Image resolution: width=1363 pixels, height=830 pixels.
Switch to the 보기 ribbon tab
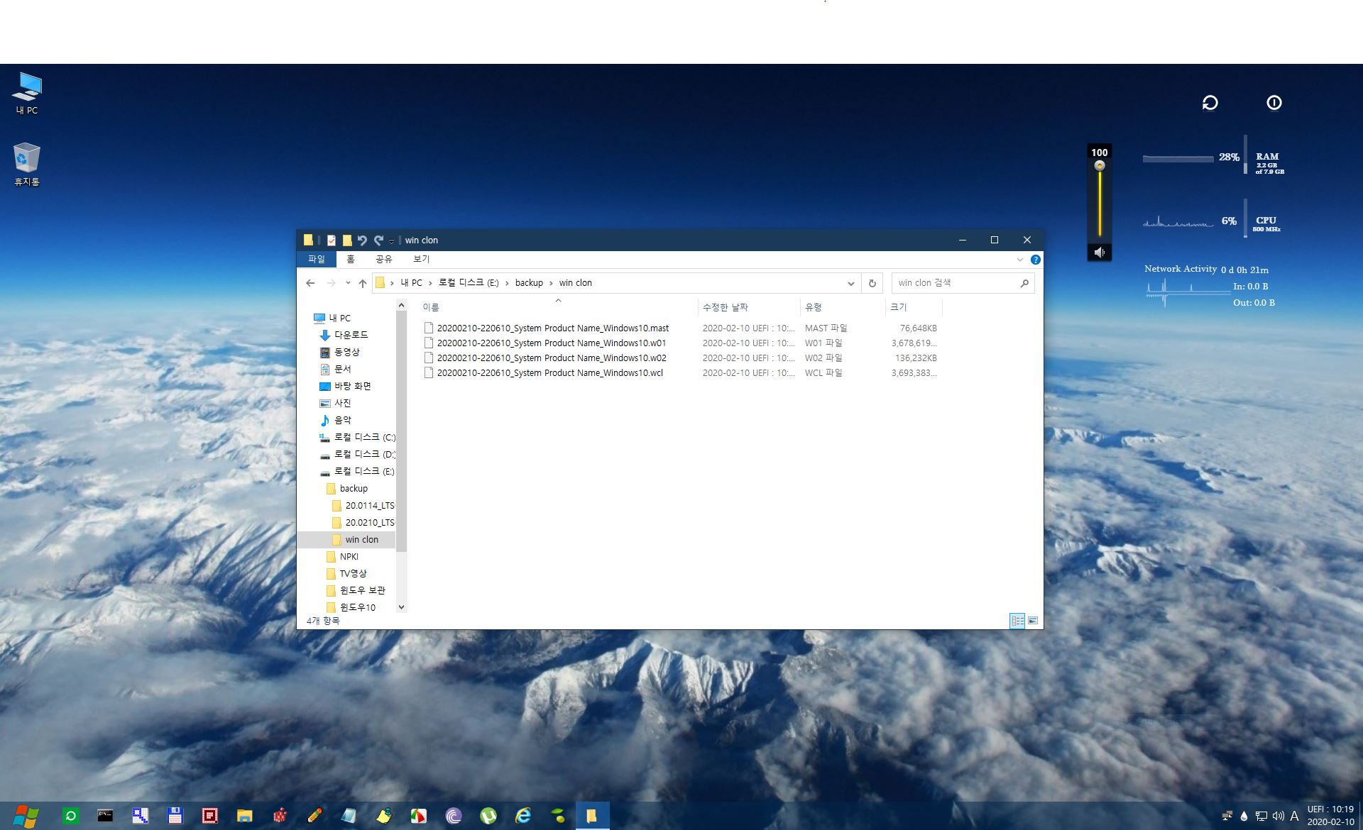(422, 259)
